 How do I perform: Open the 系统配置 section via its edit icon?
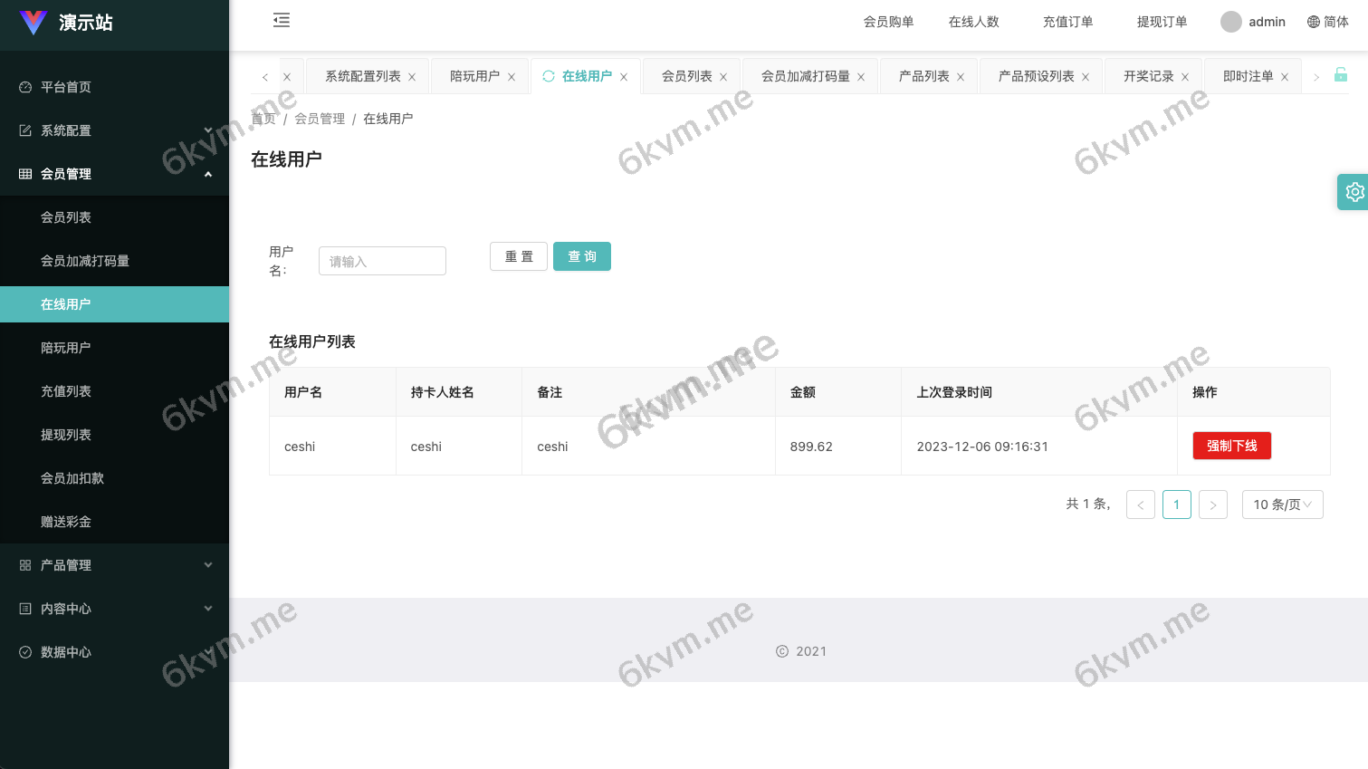[26, 130]
